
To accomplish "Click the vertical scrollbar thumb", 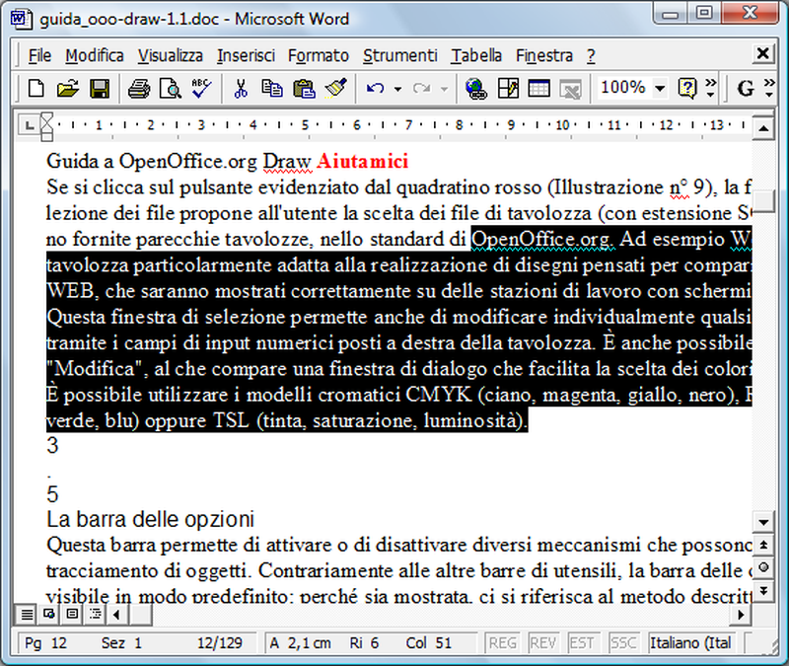I will [763, 202].
